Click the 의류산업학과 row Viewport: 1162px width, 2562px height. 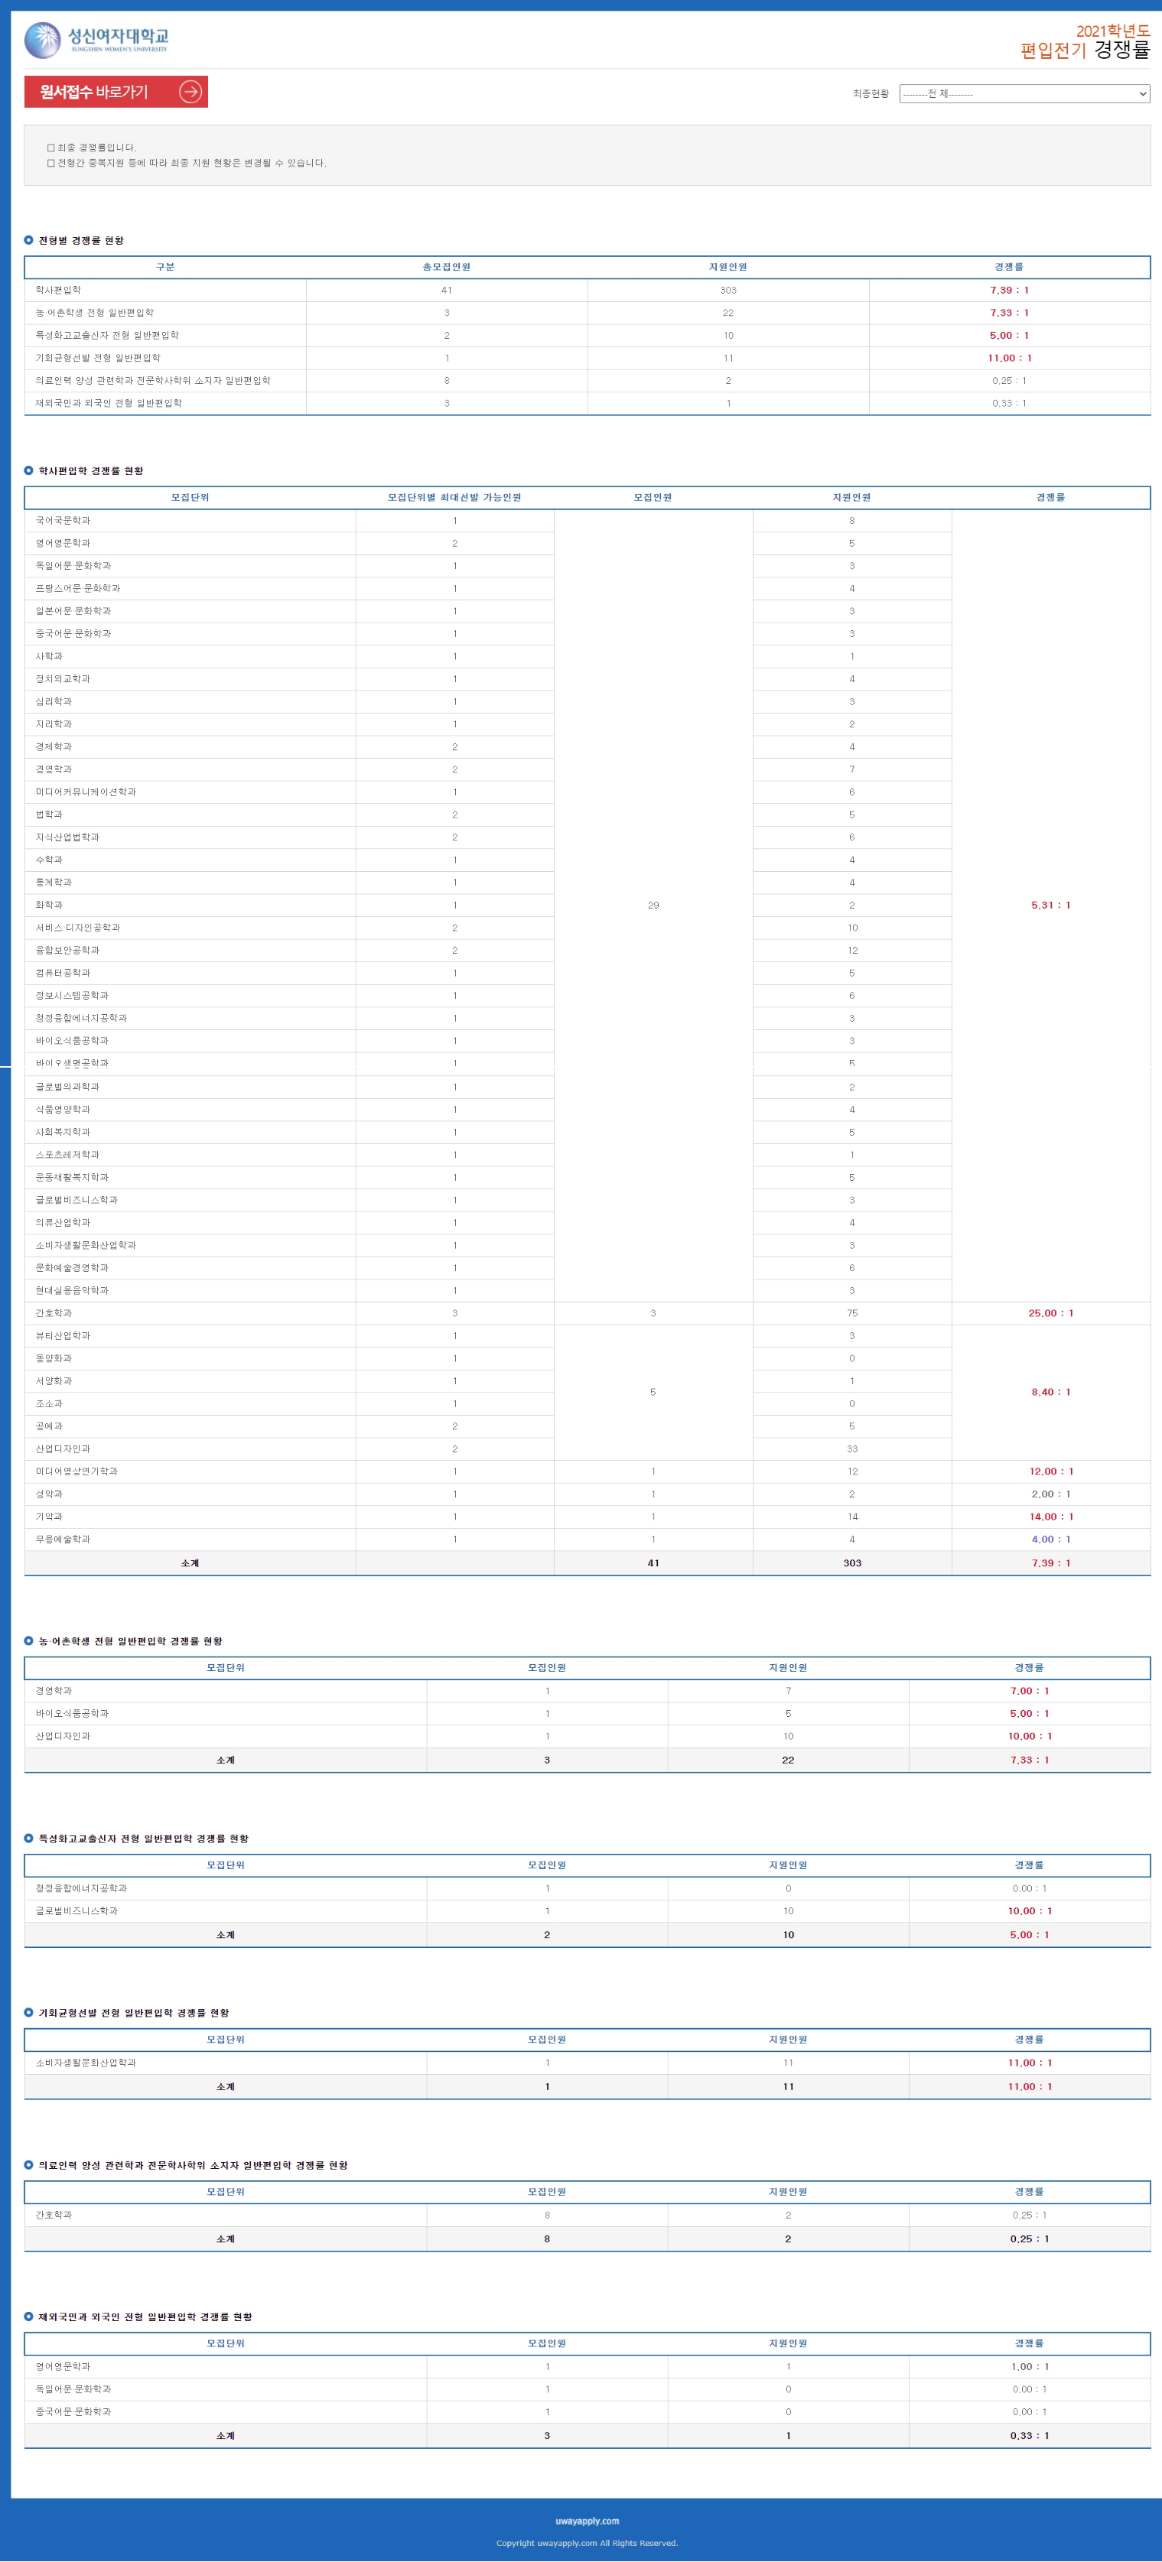pos(587,1222)
